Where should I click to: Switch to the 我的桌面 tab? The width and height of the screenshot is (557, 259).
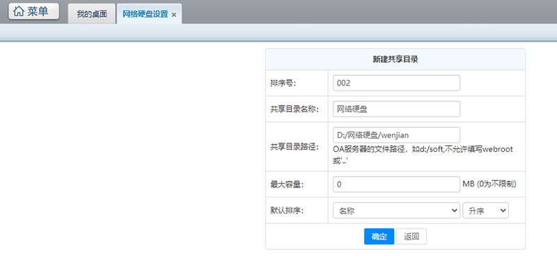pyautogui.click(x=92, y=15)
